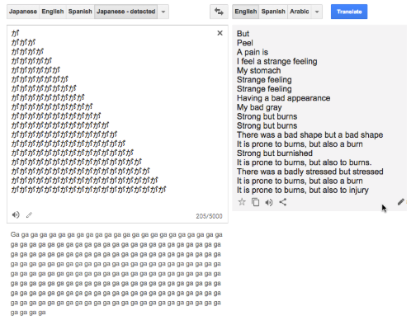This screenshot has height=325, width=411.
Task: Click the character count '205/5000'
Action: [x=209, y=216]
